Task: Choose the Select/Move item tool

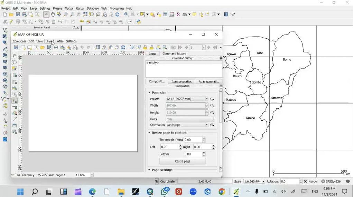Action: click(x=15, y=69)
